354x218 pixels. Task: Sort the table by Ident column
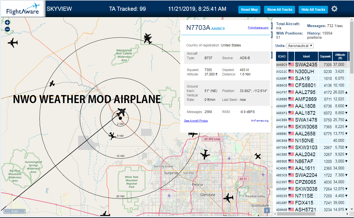[306, 56]
